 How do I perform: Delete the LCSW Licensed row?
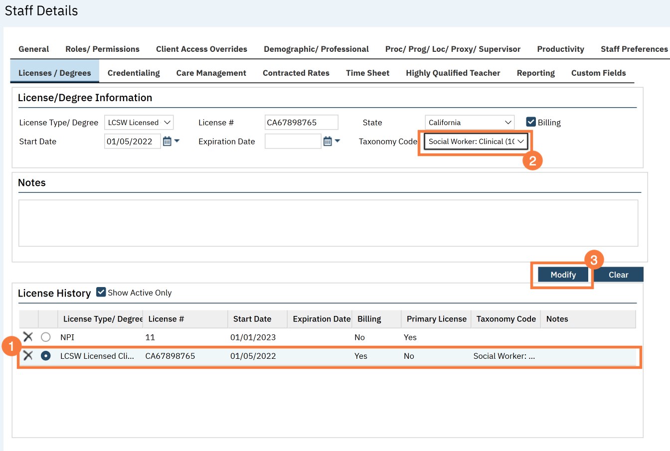coord(28,355)
